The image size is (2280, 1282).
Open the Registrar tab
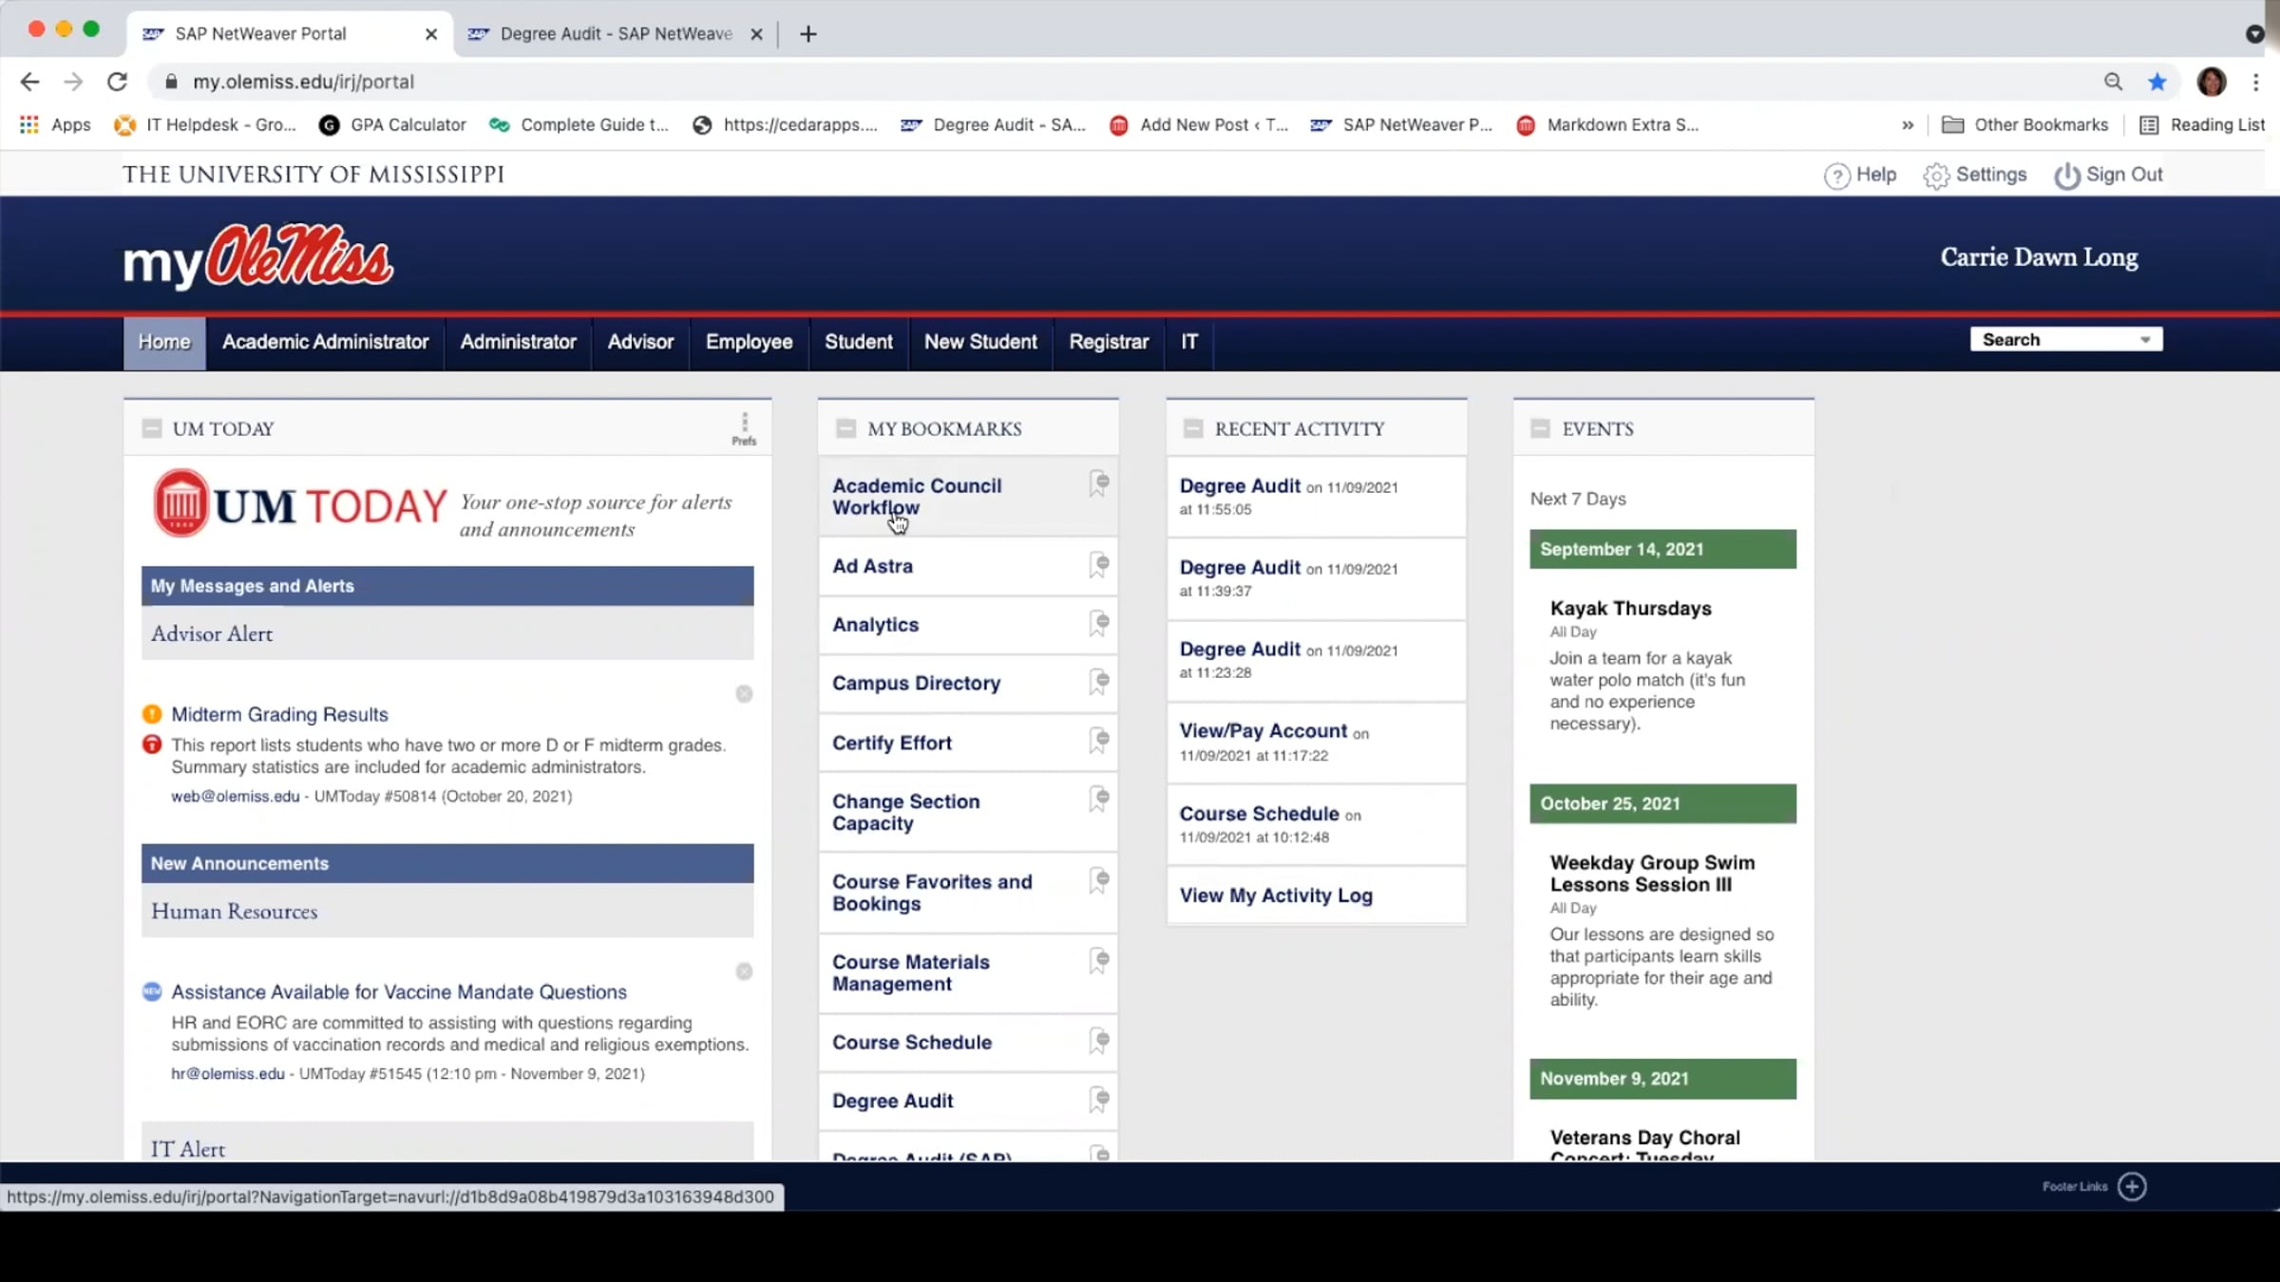coord(1109,342)
